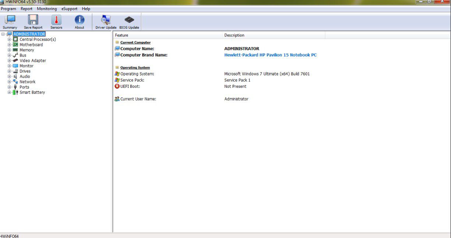
Task: Expand the Central Processor(s) node
Action: point(9,39)
